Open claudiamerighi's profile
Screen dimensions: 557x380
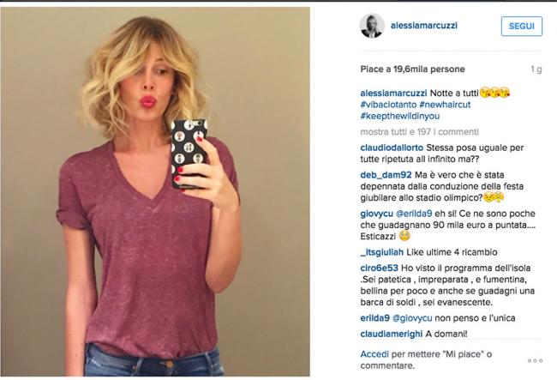point(392,334)
